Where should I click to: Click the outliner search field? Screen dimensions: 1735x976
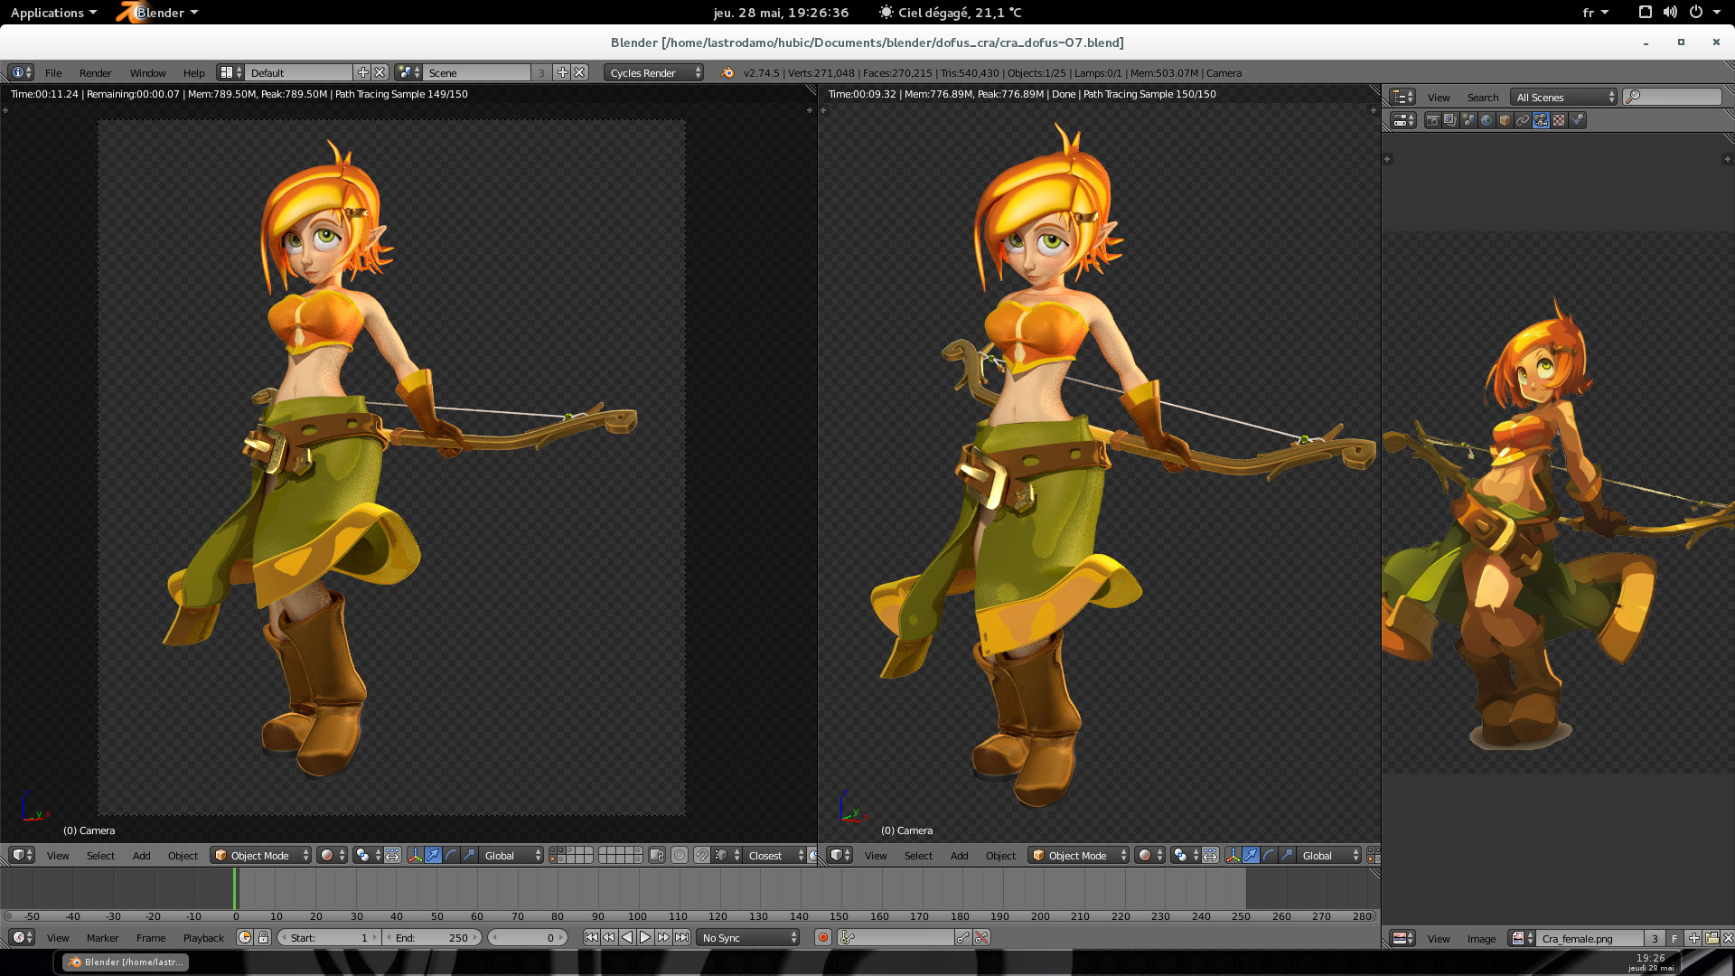[x=1673, y=98]
